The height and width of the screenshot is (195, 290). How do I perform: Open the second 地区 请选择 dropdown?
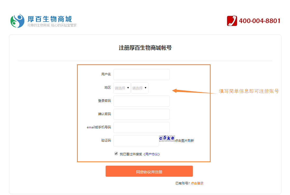pos(140,88)
